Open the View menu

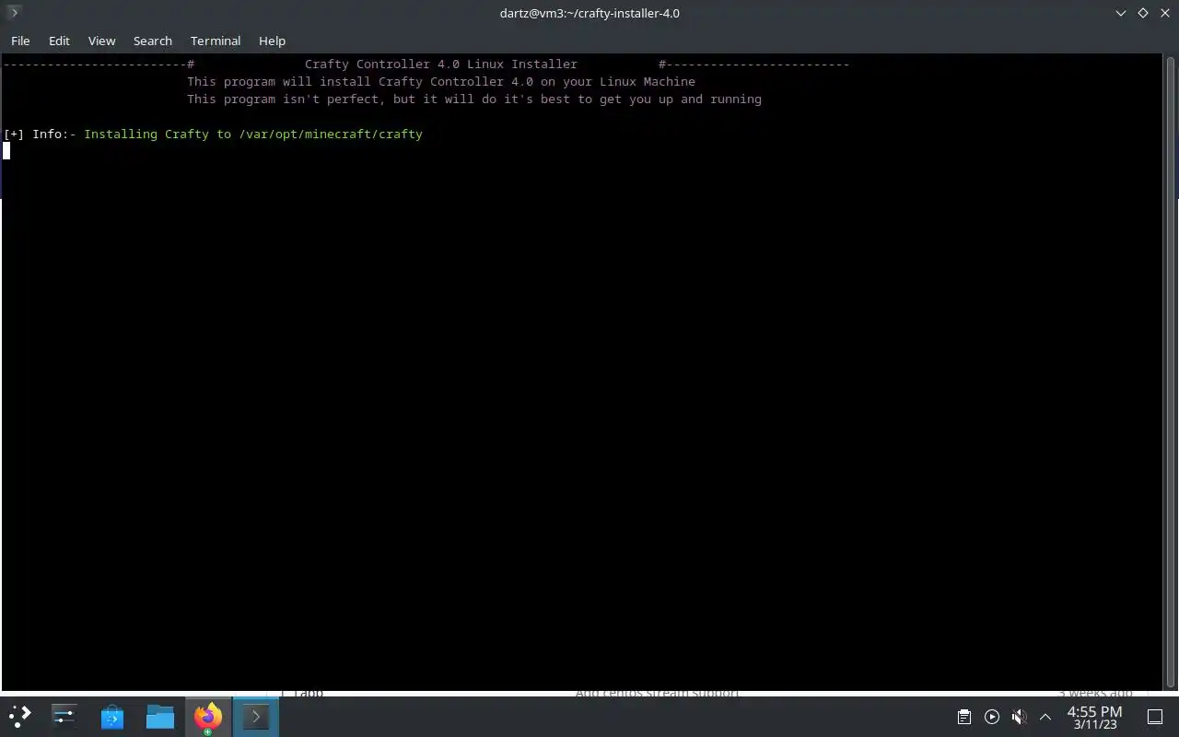coord(101,41)
